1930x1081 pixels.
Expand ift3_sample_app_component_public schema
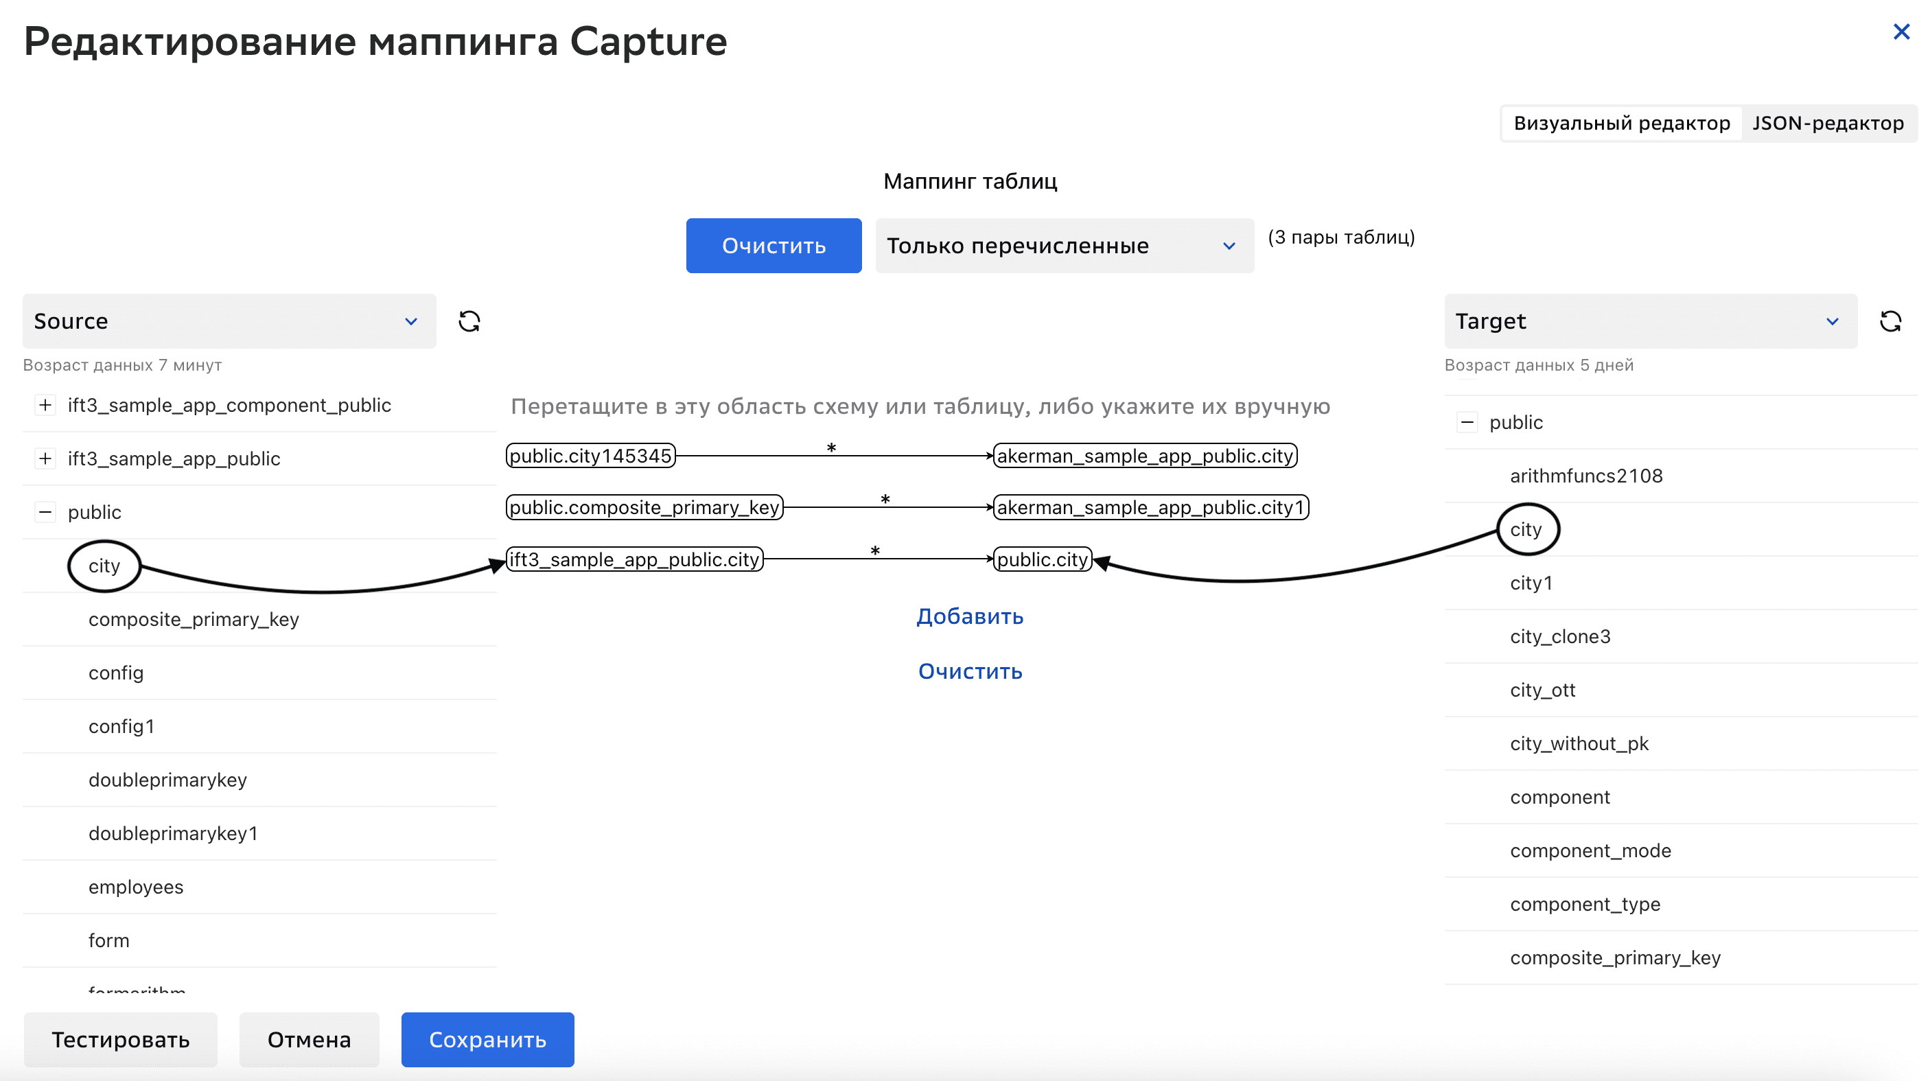[45, 405]
